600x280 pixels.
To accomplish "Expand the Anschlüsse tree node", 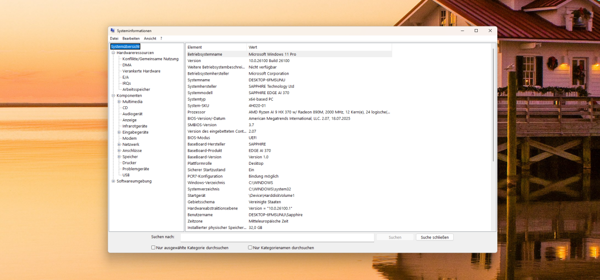I will coord(119,151).
